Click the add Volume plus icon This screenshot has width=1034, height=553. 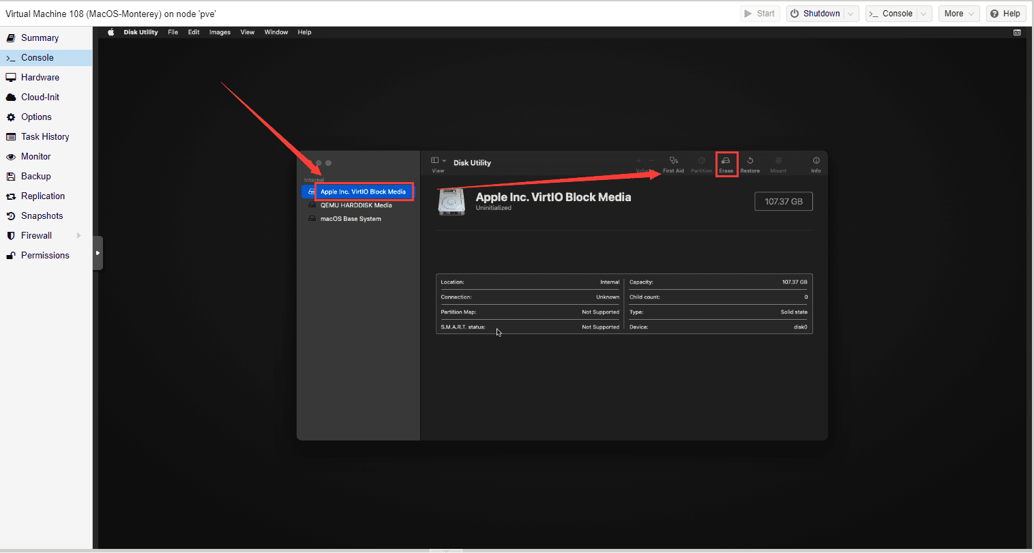[x=638, y=161]
